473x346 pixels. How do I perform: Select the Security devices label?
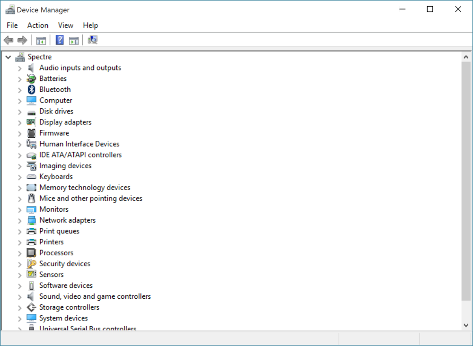(65, 263)
